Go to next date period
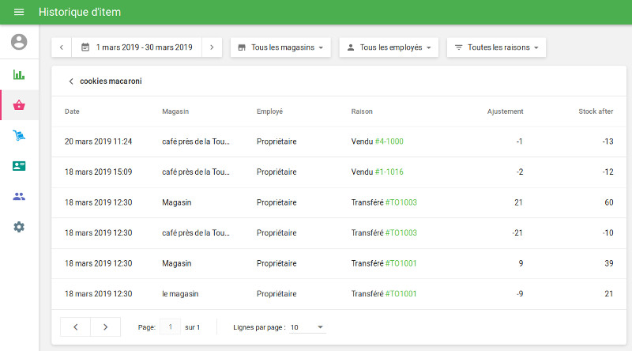Screen dimensions: 632x351 tap(211, 47)
